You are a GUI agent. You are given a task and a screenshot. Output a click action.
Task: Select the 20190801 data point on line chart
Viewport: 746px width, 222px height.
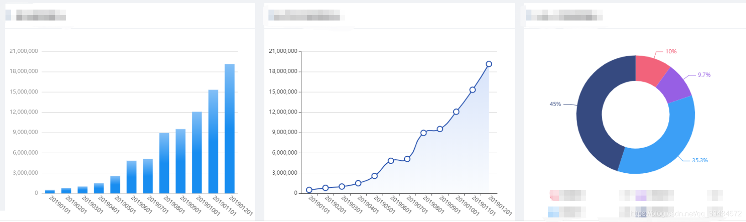pyautogui.click(x=424, y=133)
